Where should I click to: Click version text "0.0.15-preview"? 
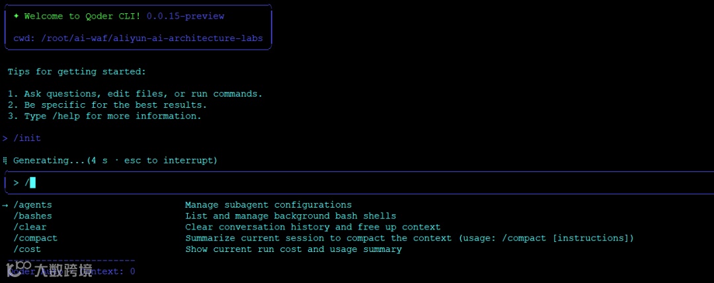point(185,17)
